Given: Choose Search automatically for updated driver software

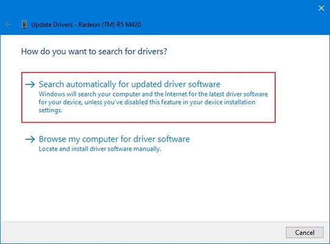Looking at the screenshot, I should (x=148, y=97).
